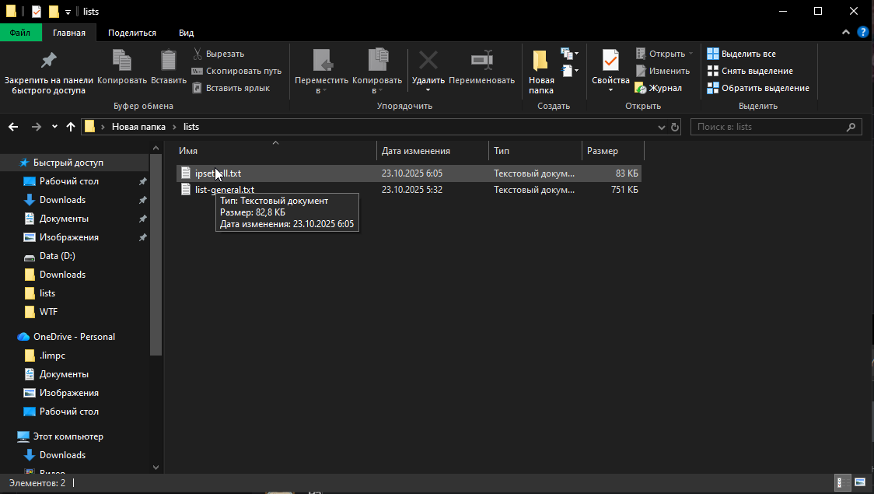Click Новая папка breadcrumb
Screen dimensions: 874x494
tap(138, 127)
